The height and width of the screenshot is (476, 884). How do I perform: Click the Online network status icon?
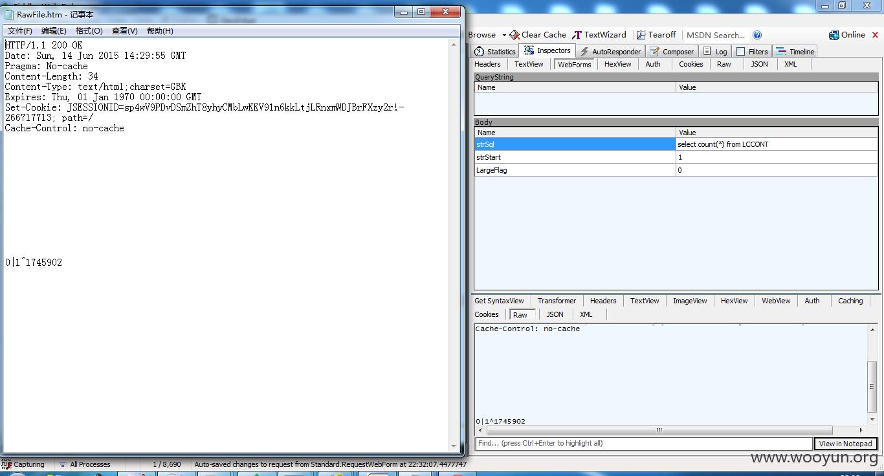[834, 35]
